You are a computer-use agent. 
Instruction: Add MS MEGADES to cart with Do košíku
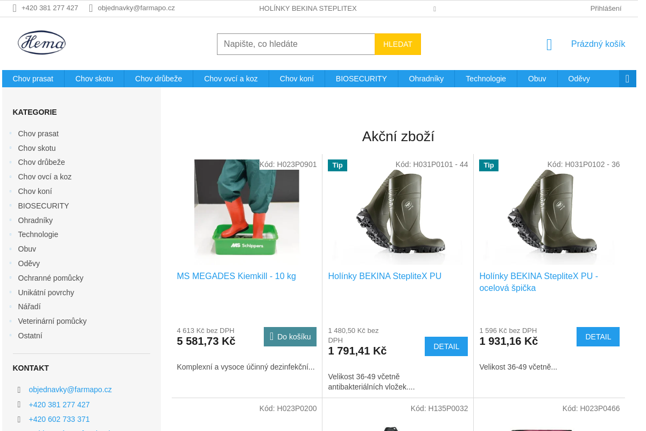[290, 337]
